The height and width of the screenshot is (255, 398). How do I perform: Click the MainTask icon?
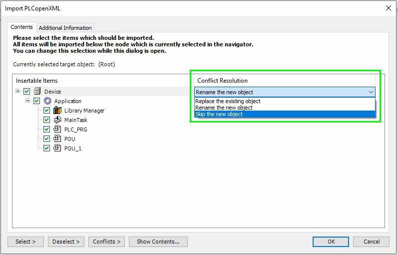pos(57,120)
